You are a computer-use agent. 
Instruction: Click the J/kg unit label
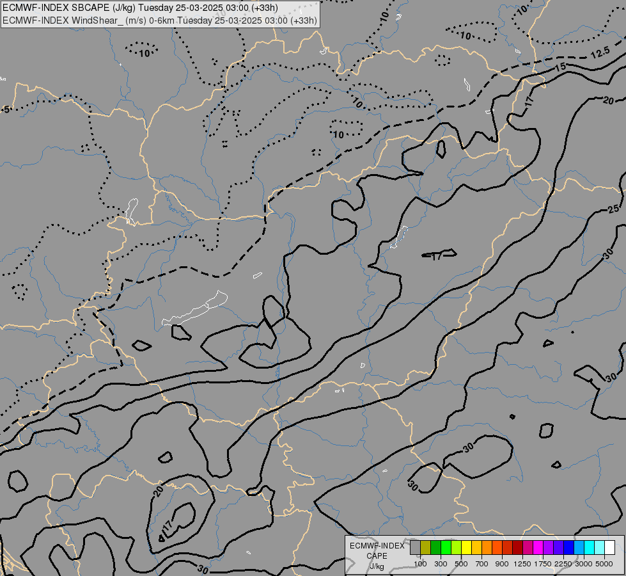pos(377,566)
